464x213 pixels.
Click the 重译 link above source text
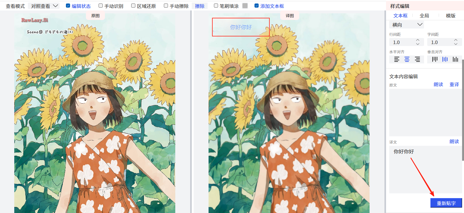(454, 85)
